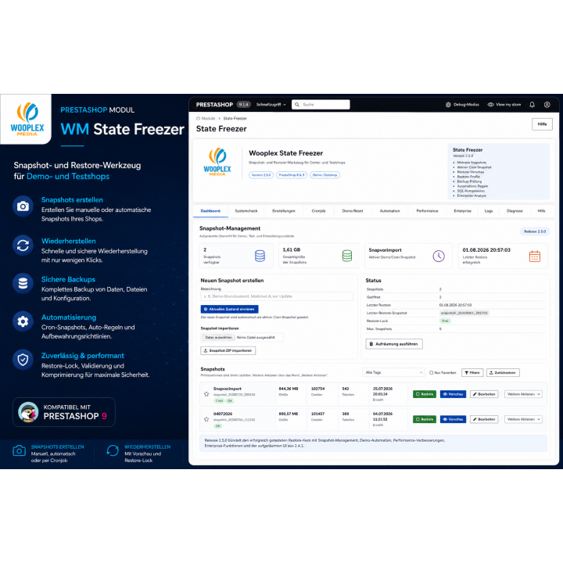Open the Systemcheck tab
The height and width of the screenshot is (563, 563).
[x=246, y=211]
